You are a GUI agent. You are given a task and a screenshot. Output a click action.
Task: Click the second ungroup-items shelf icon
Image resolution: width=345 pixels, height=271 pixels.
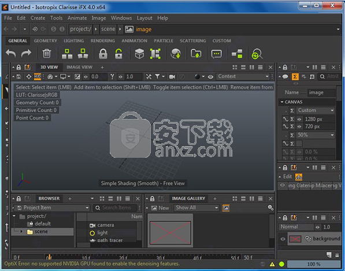(83, 54)
